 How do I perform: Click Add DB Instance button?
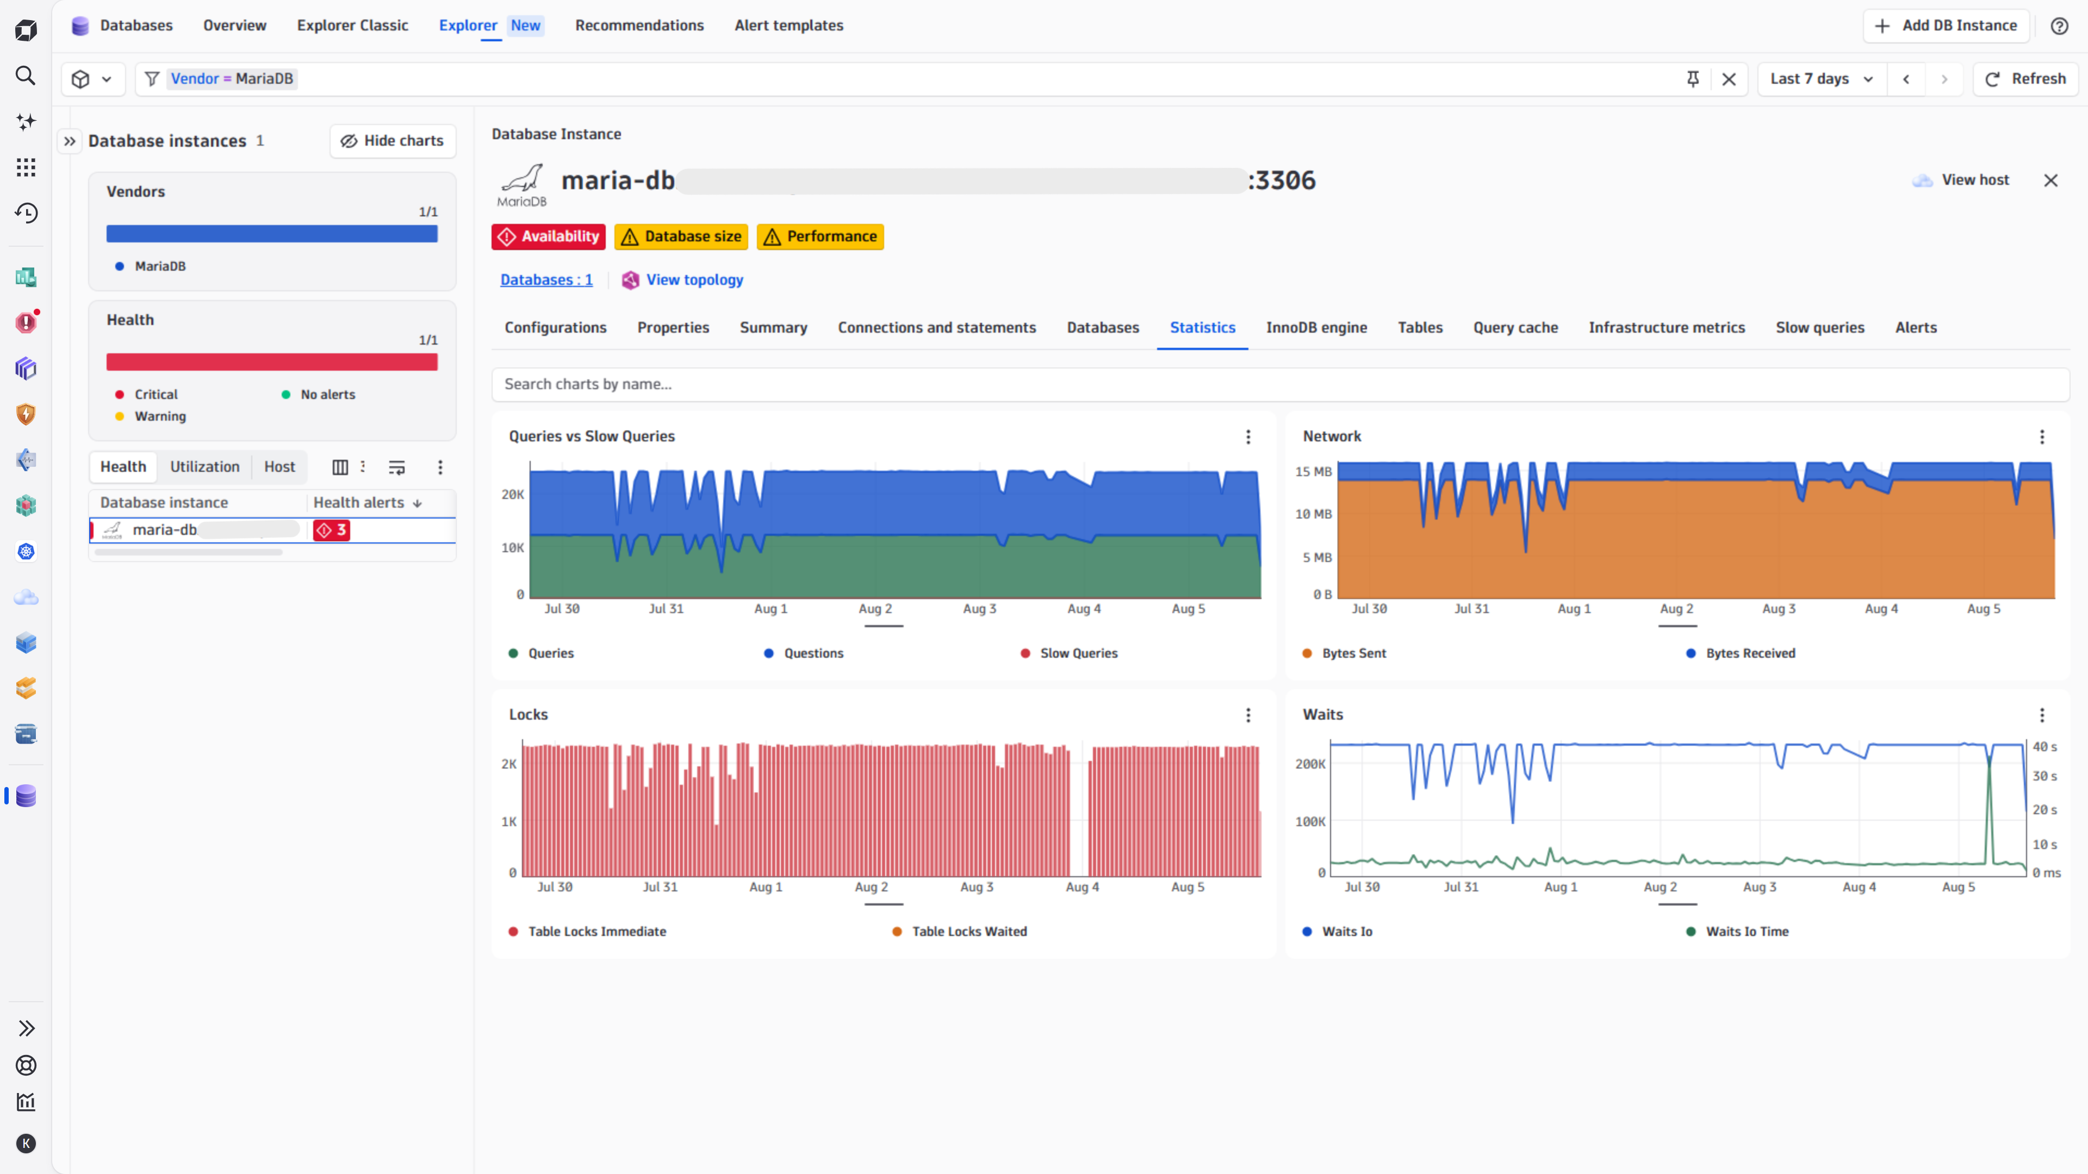[1946, 25]
